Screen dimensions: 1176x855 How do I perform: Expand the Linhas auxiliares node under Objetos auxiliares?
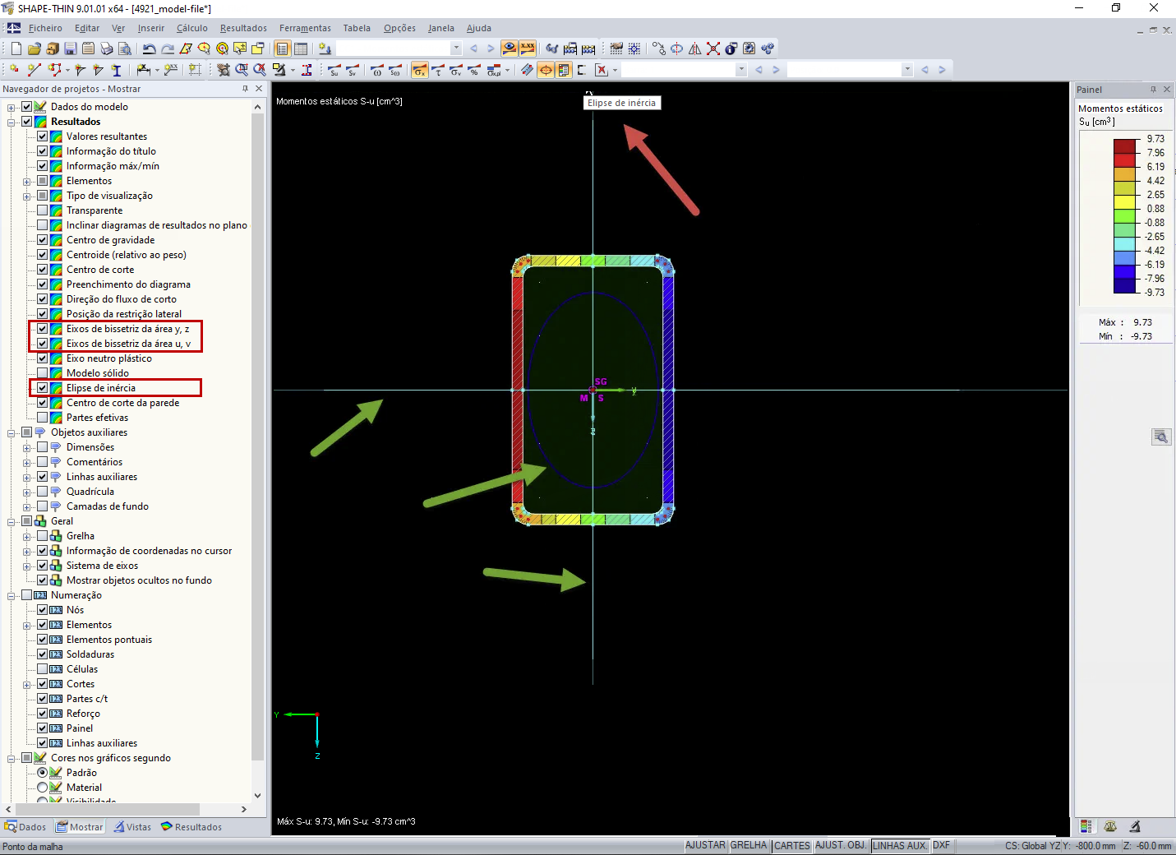[x=27, y=477]
